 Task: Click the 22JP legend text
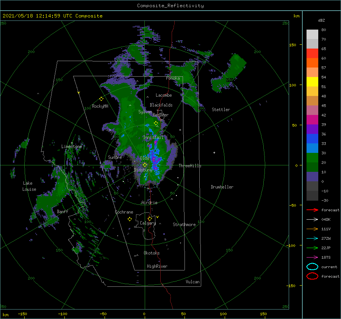(x=326, y=248)
